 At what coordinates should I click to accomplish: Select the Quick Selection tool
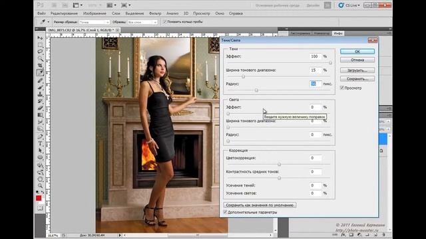pos(40,58)
